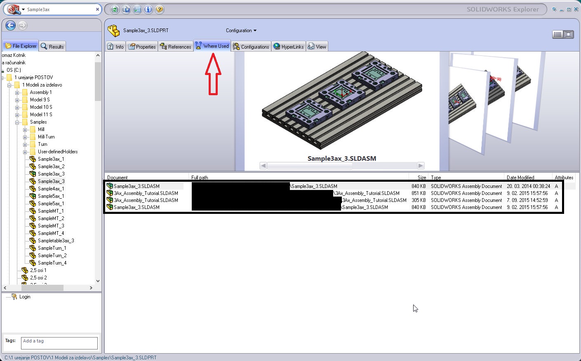Expand the Mill-Turn folder
The width and height of the screenshot is (581, 361).
25,137
